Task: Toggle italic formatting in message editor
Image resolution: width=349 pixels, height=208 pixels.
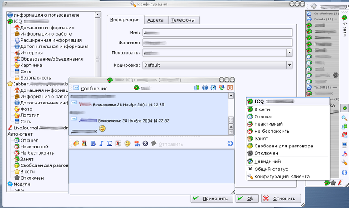Action: (x=101, y=143)
